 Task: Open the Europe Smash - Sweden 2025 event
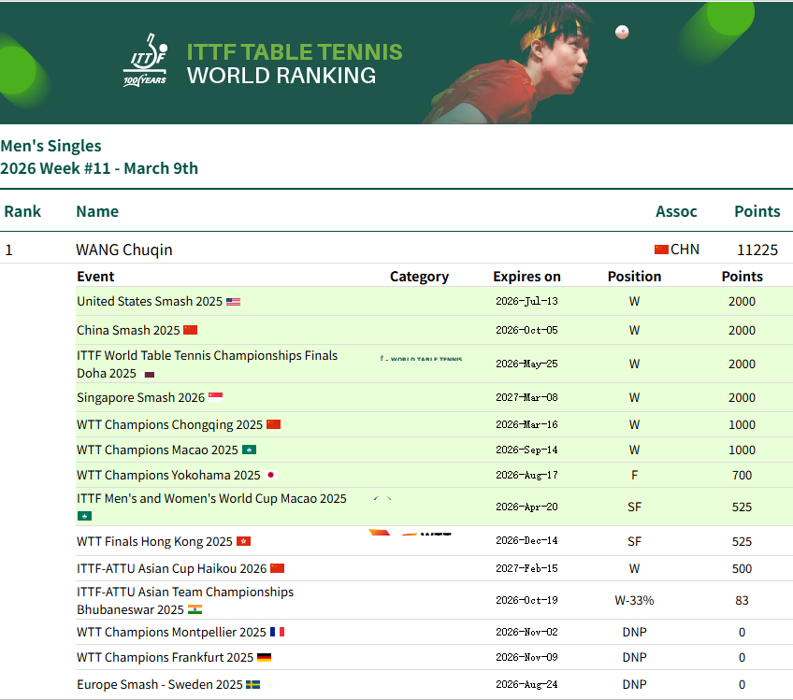[160, 685]
